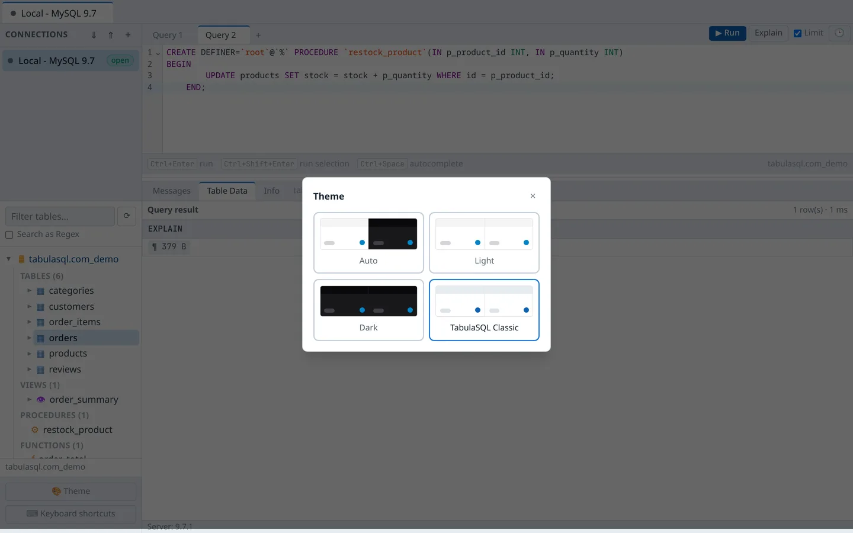Open the Theme button in sidebar

pos(71,492)
